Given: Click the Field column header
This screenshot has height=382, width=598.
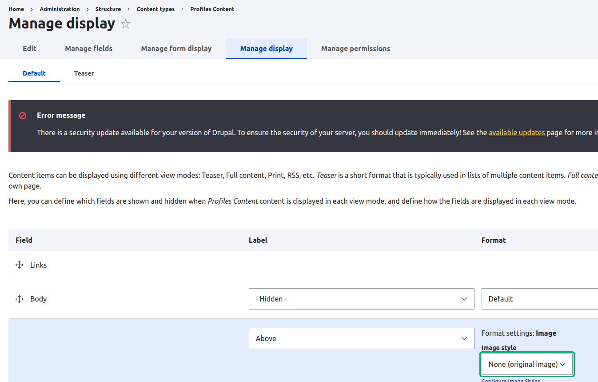Looking at the screenshot, I should (24, 240).
